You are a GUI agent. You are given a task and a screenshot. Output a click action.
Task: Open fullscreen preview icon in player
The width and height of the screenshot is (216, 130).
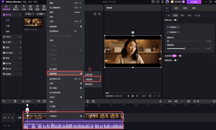(x=159, y=96)
